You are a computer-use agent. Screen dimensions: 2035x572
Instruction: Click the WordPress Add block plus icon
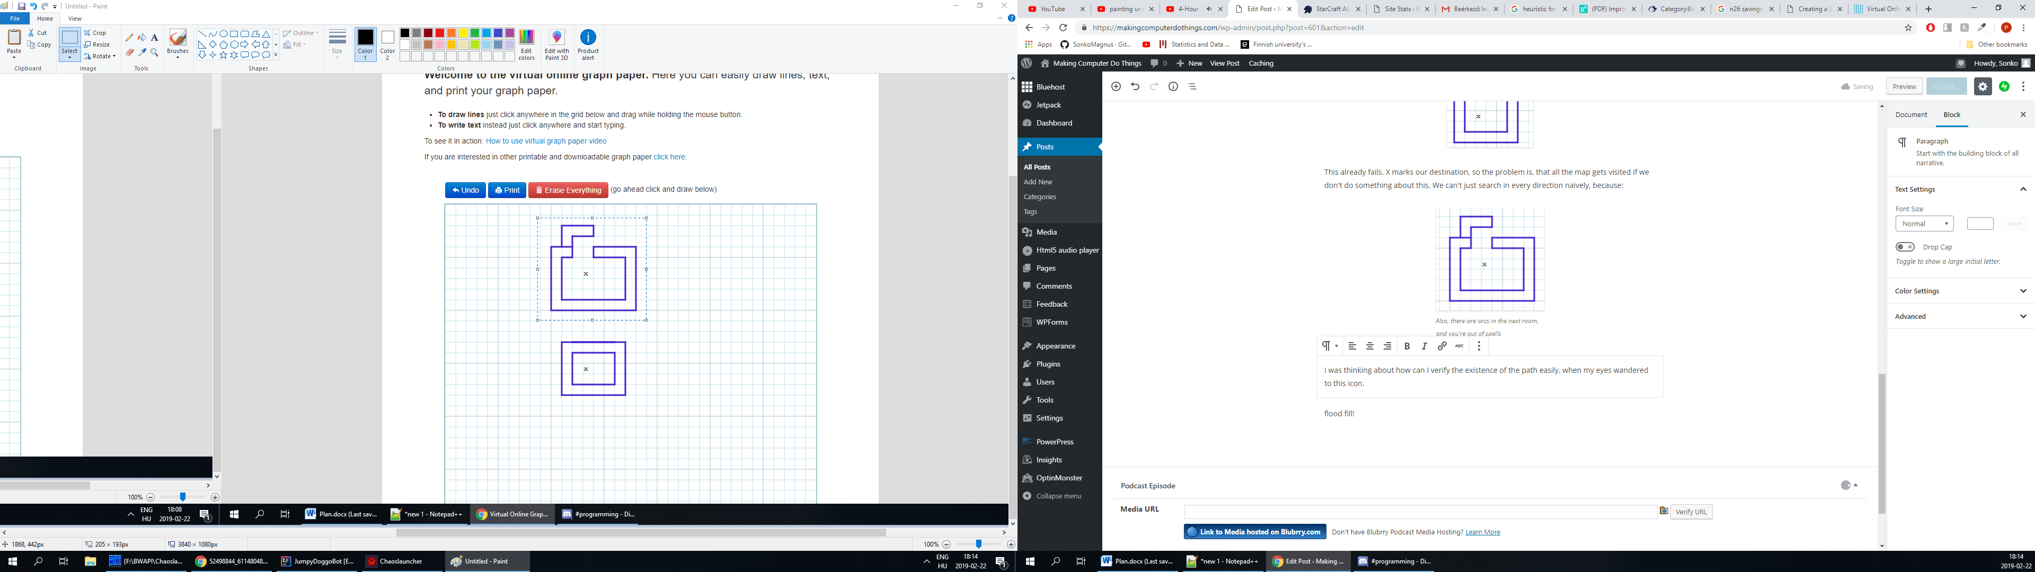click(1116, 87)
